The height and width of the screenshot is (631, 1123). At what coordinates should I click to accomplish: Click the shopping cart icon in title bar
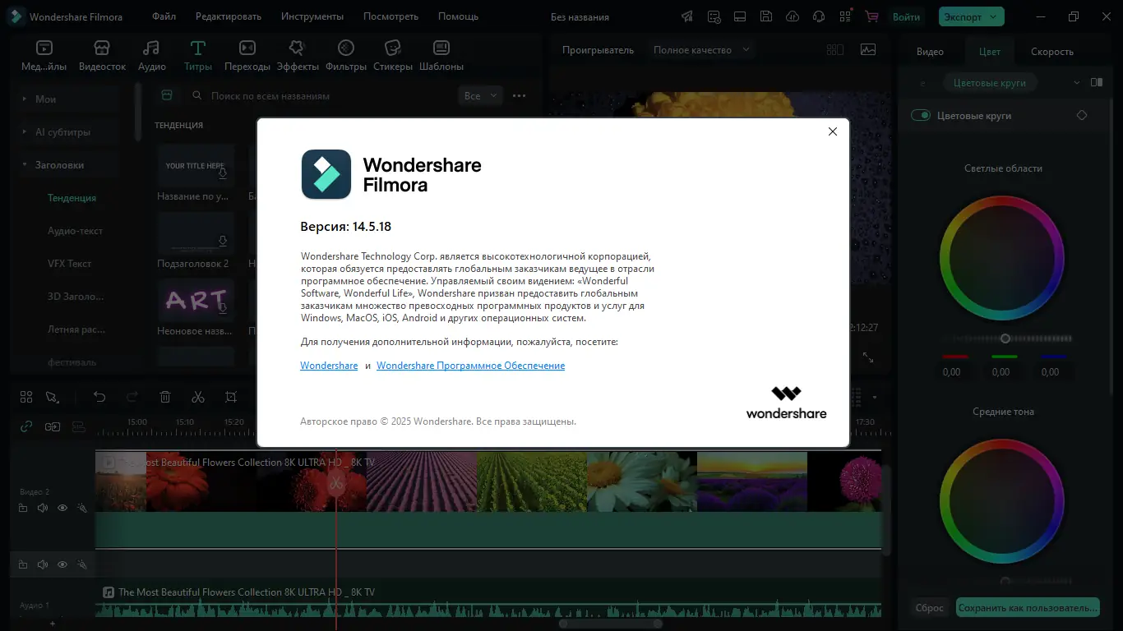coord(871,16)
